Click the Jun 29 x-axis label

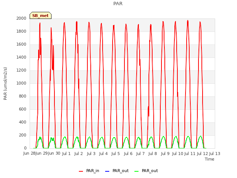pos(41,154)
